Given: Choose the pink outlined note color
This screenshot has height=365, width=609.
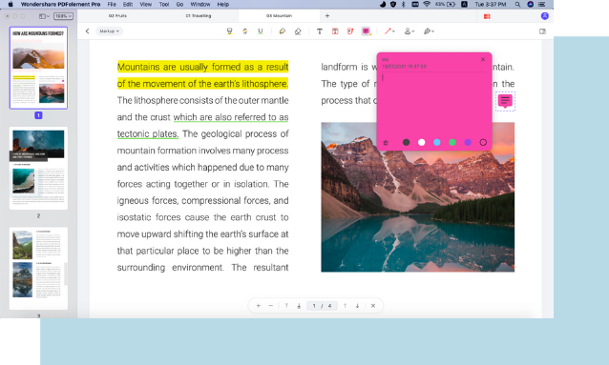Looking at the screenshot, I should (x=483, y=142).
